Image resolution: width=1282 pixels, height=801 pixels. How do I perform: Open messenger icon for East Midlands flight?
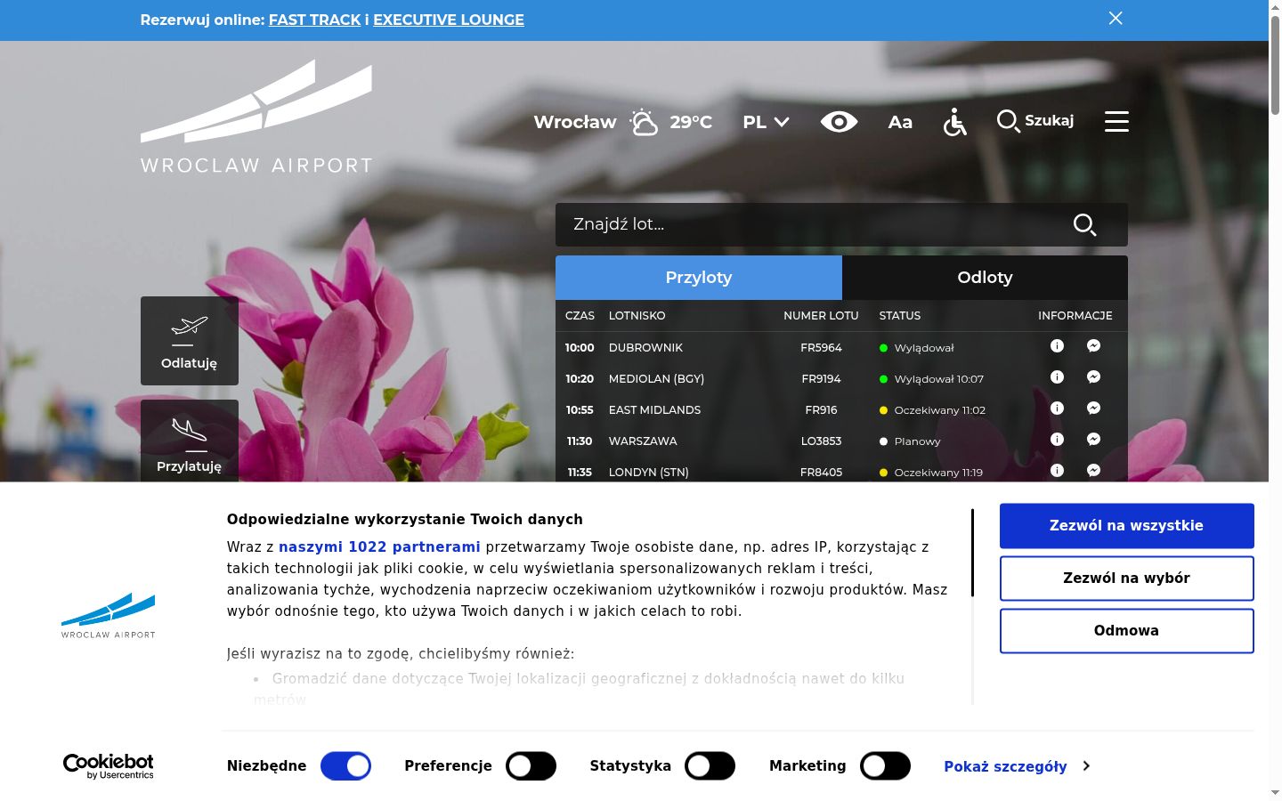pos(1094,409)
